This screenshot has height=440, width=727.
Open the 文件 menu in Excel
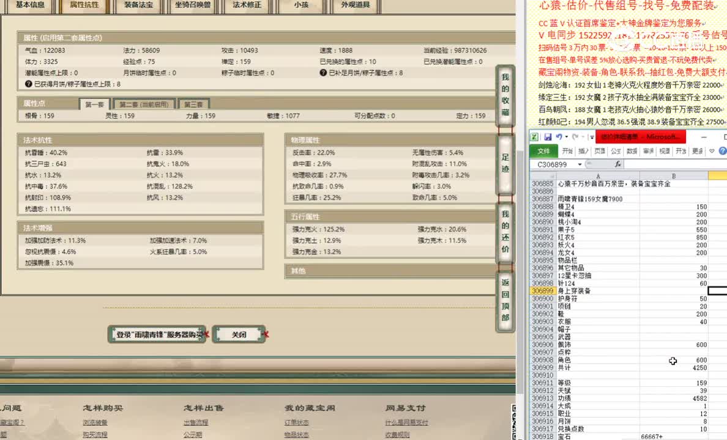click(x=544, y=151)
